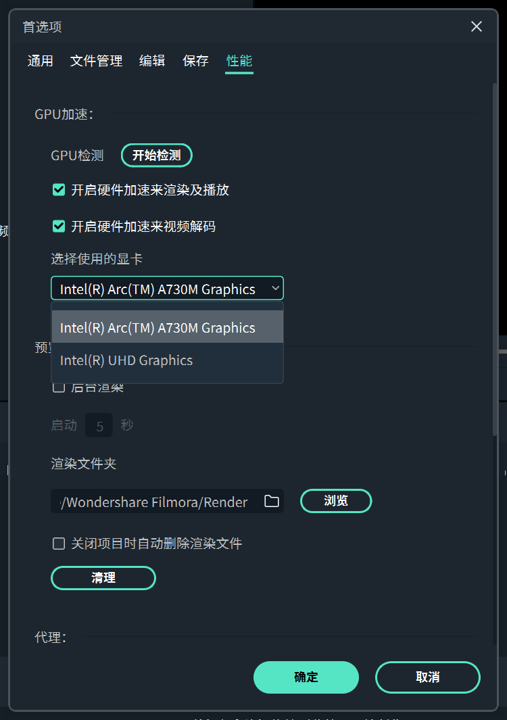Toggle the background render checkbox

point(59,387)
